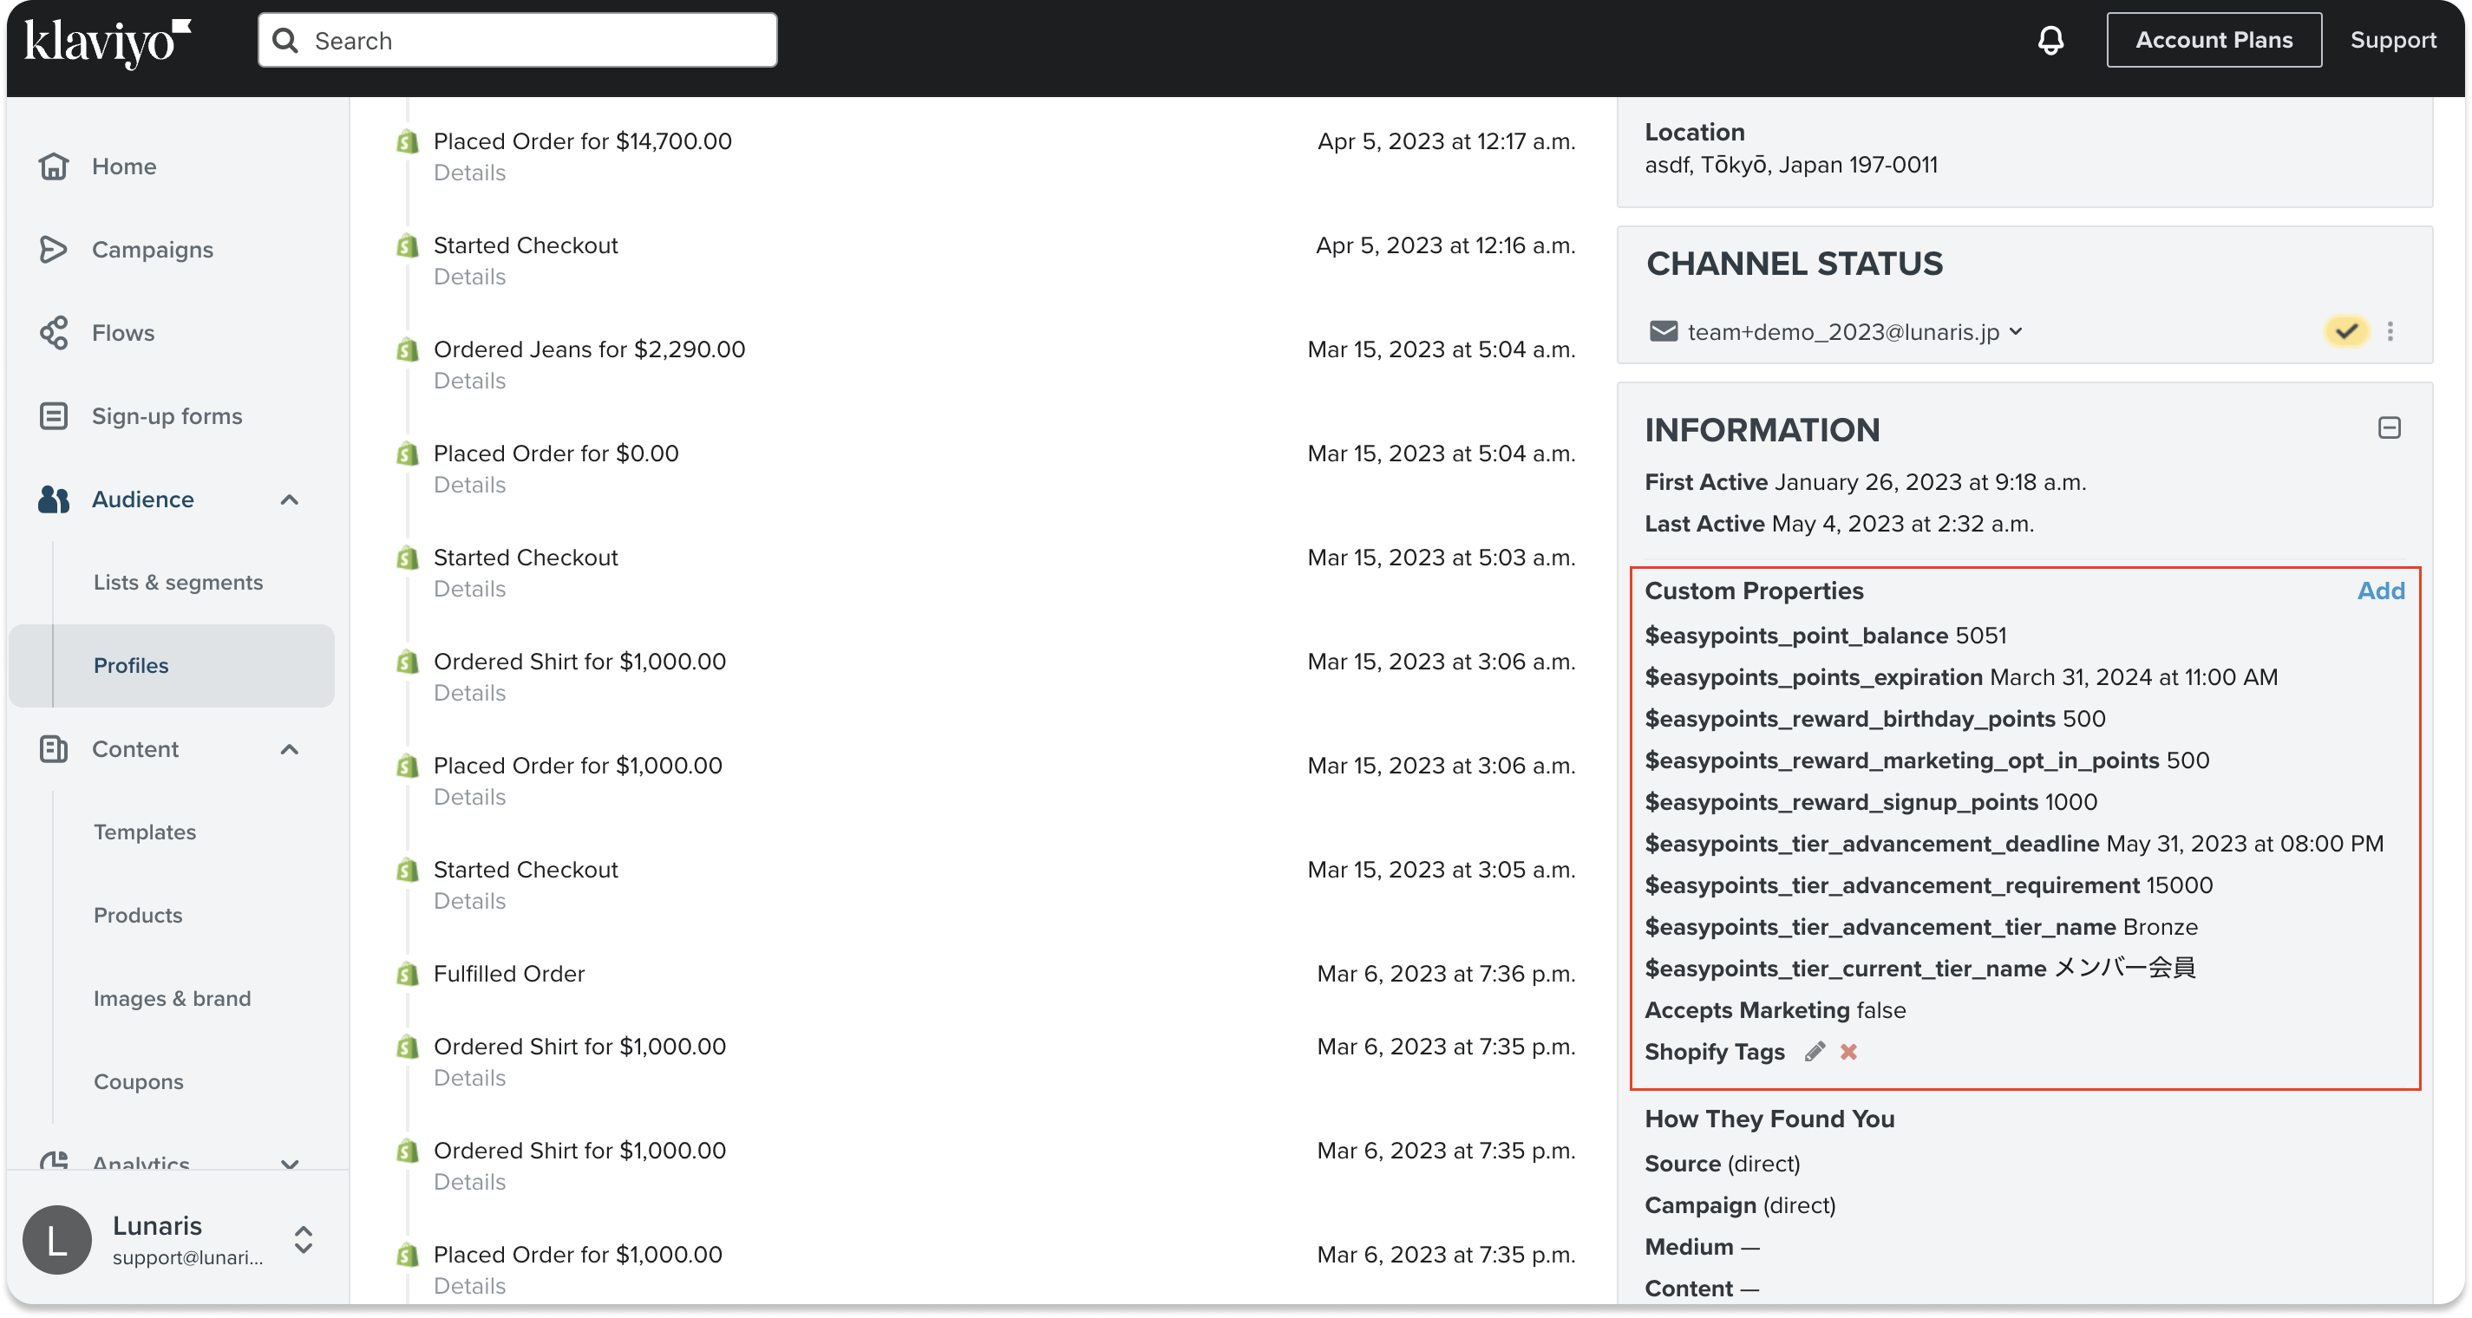
Task: Open the email channel three-dot menu
Action: click(2390, 332)
